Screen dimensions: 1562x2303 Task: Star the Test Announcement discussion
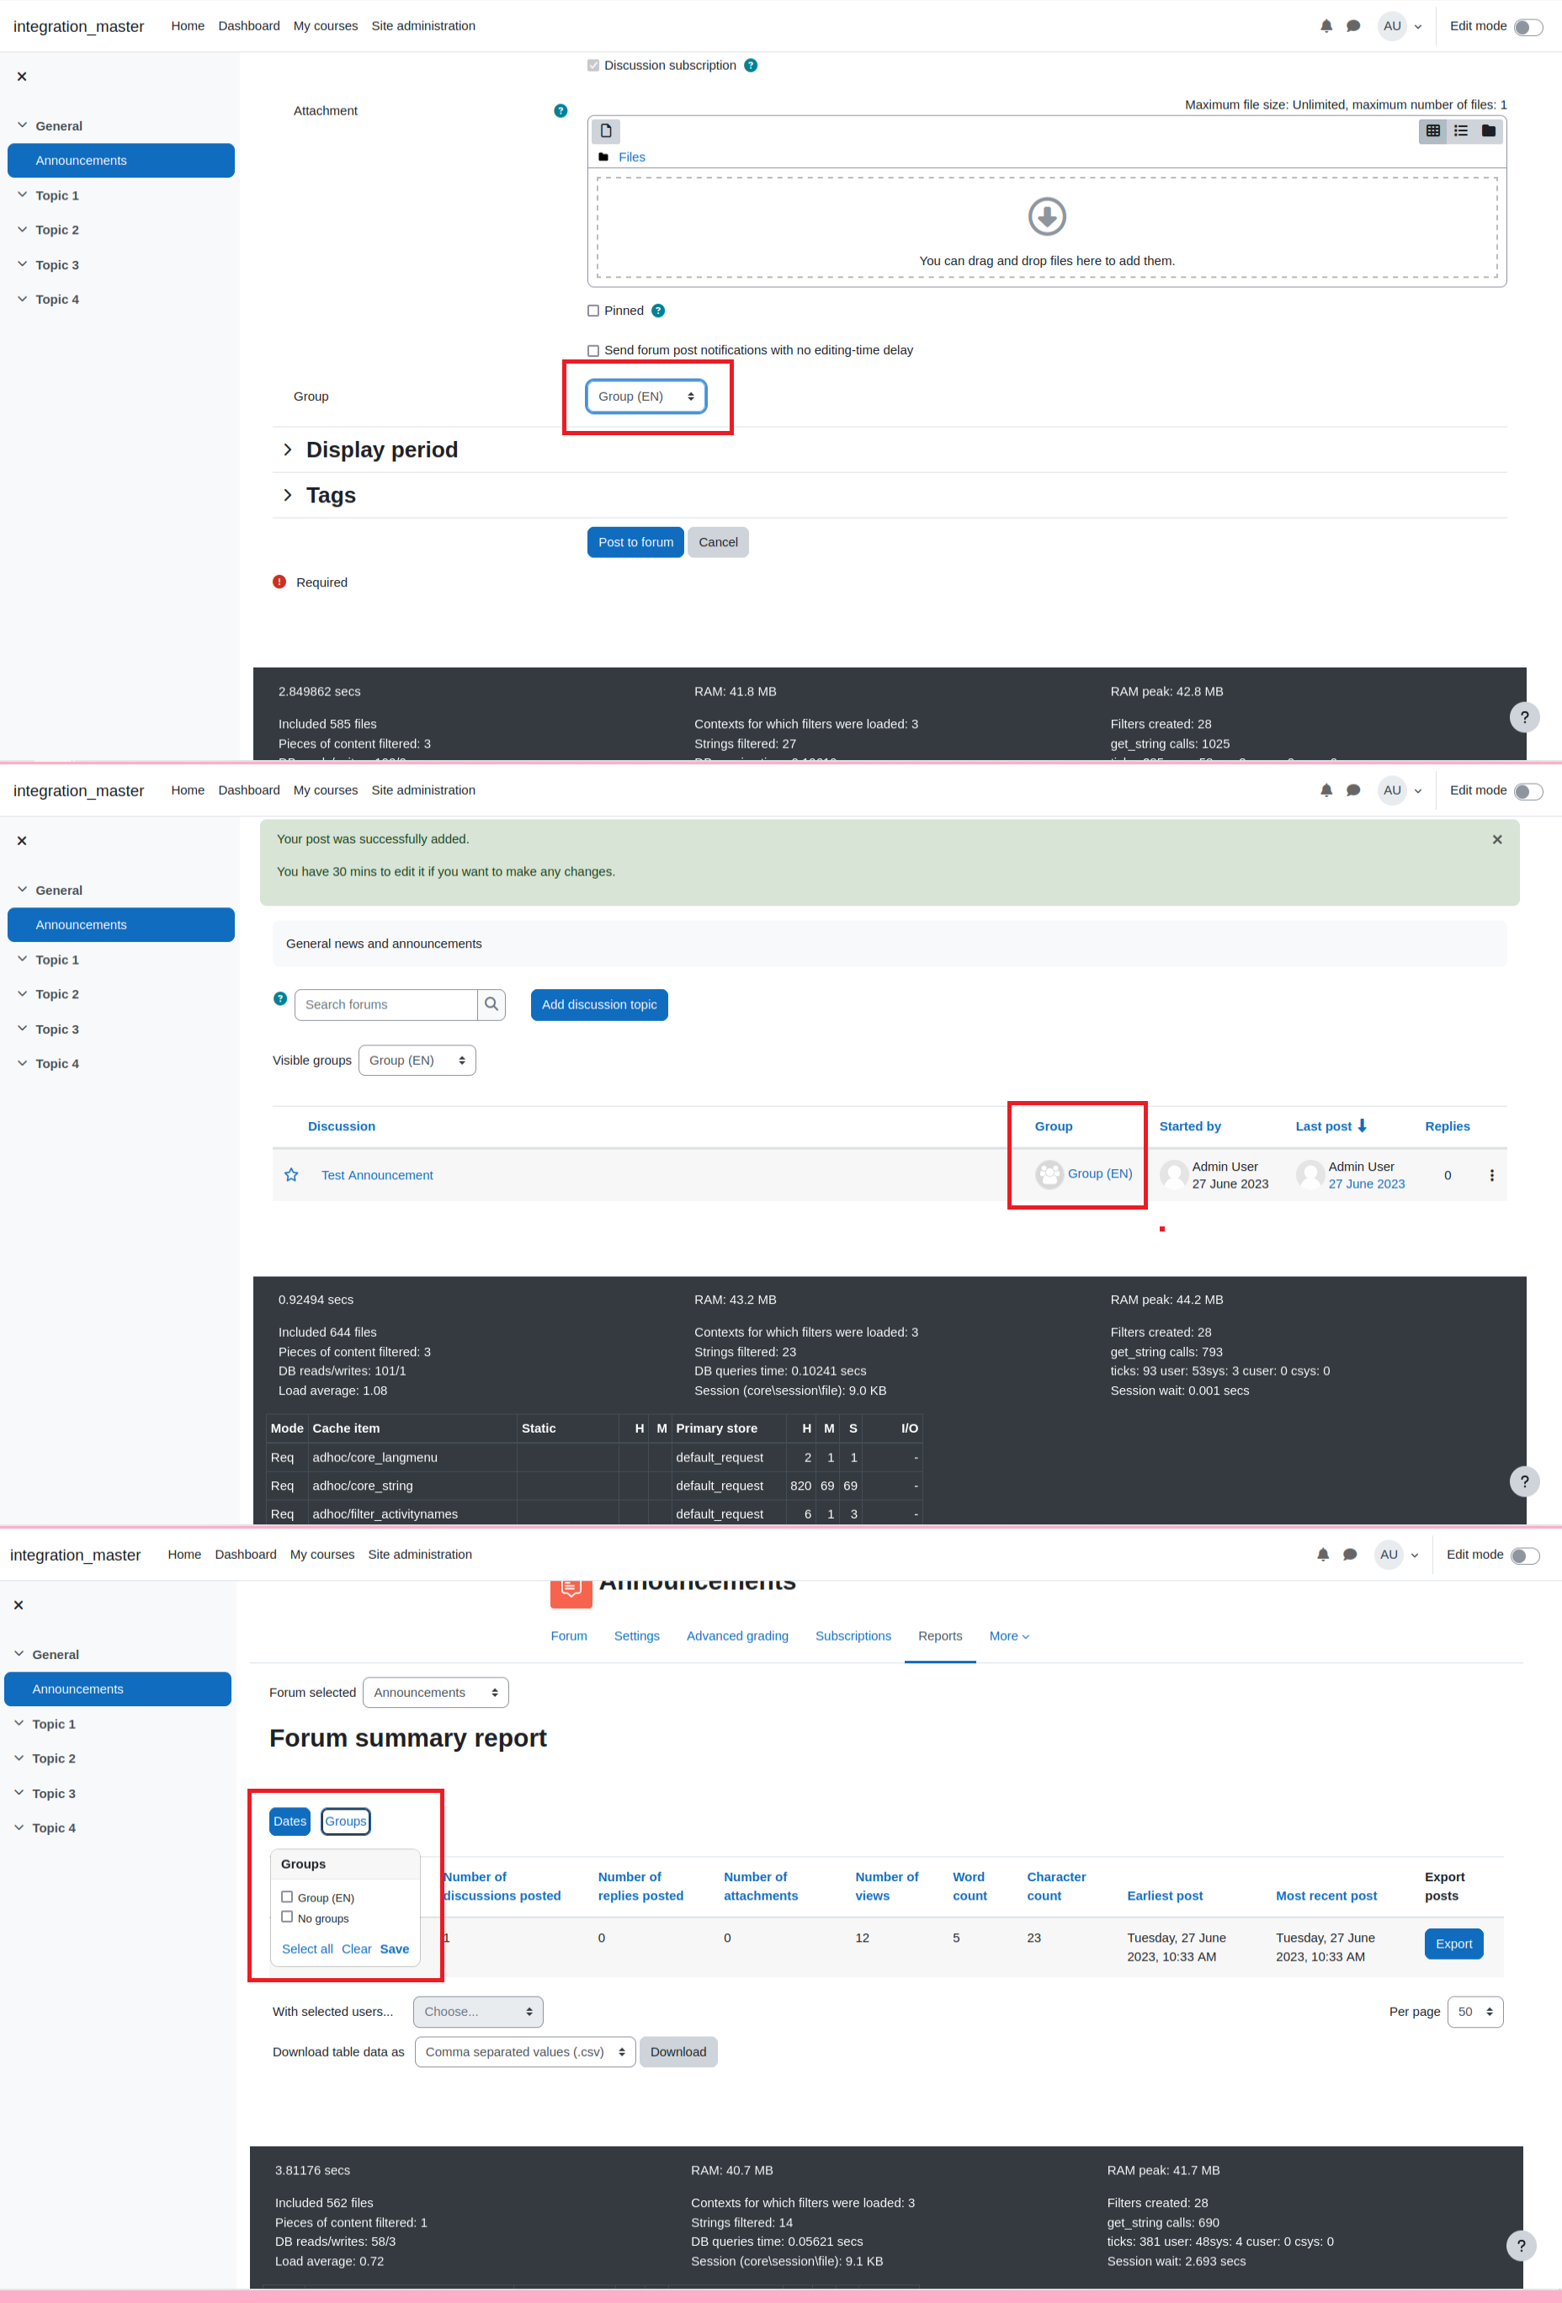coord(291,1175)
